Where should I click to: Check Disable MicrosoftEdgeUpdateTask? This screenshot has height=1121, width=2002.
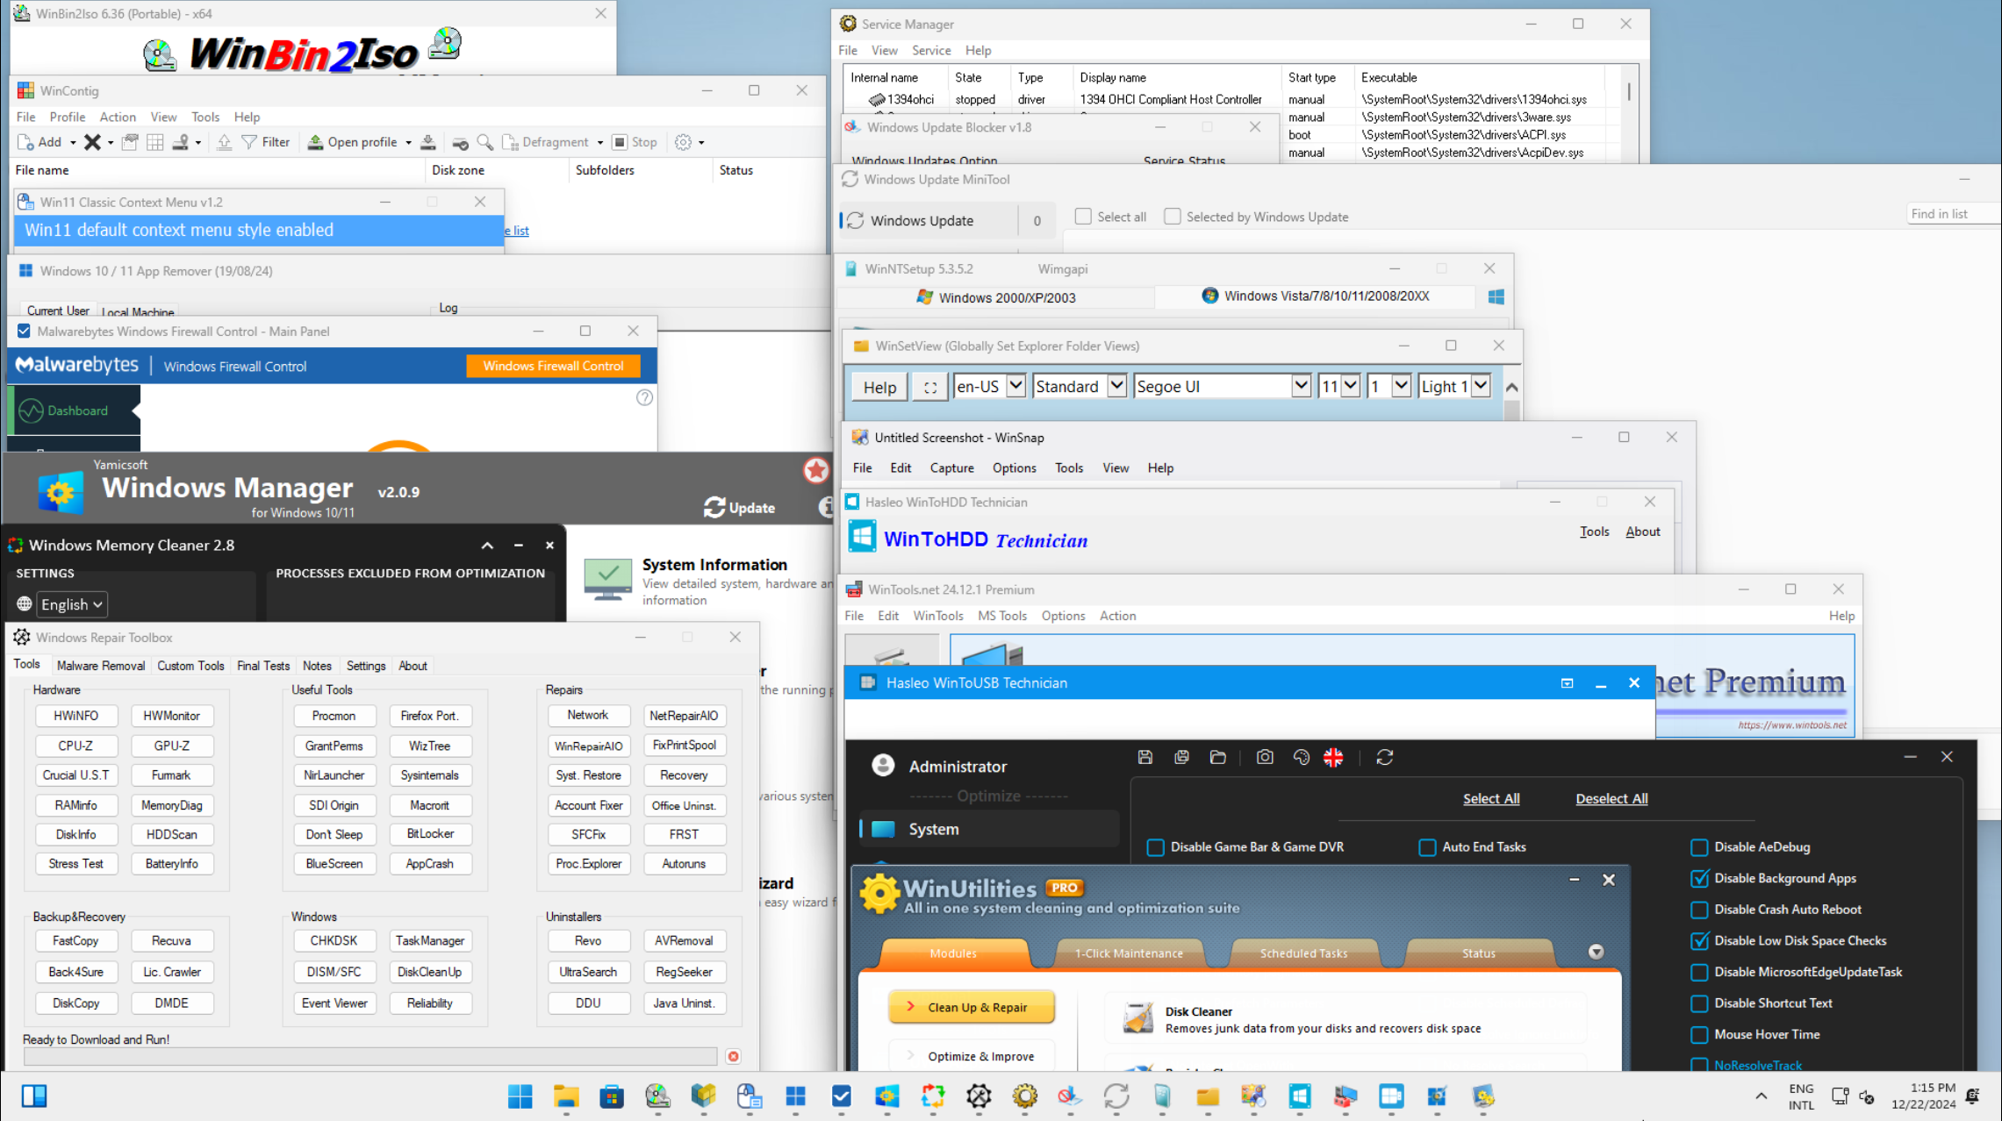tap(1699, 972)
